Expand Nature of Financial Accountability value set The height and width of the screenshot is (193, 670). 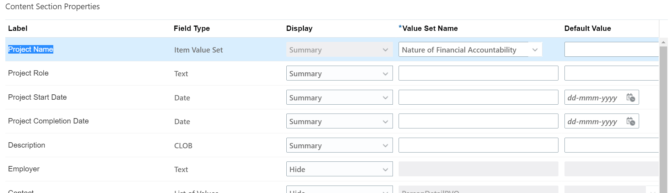535,50
